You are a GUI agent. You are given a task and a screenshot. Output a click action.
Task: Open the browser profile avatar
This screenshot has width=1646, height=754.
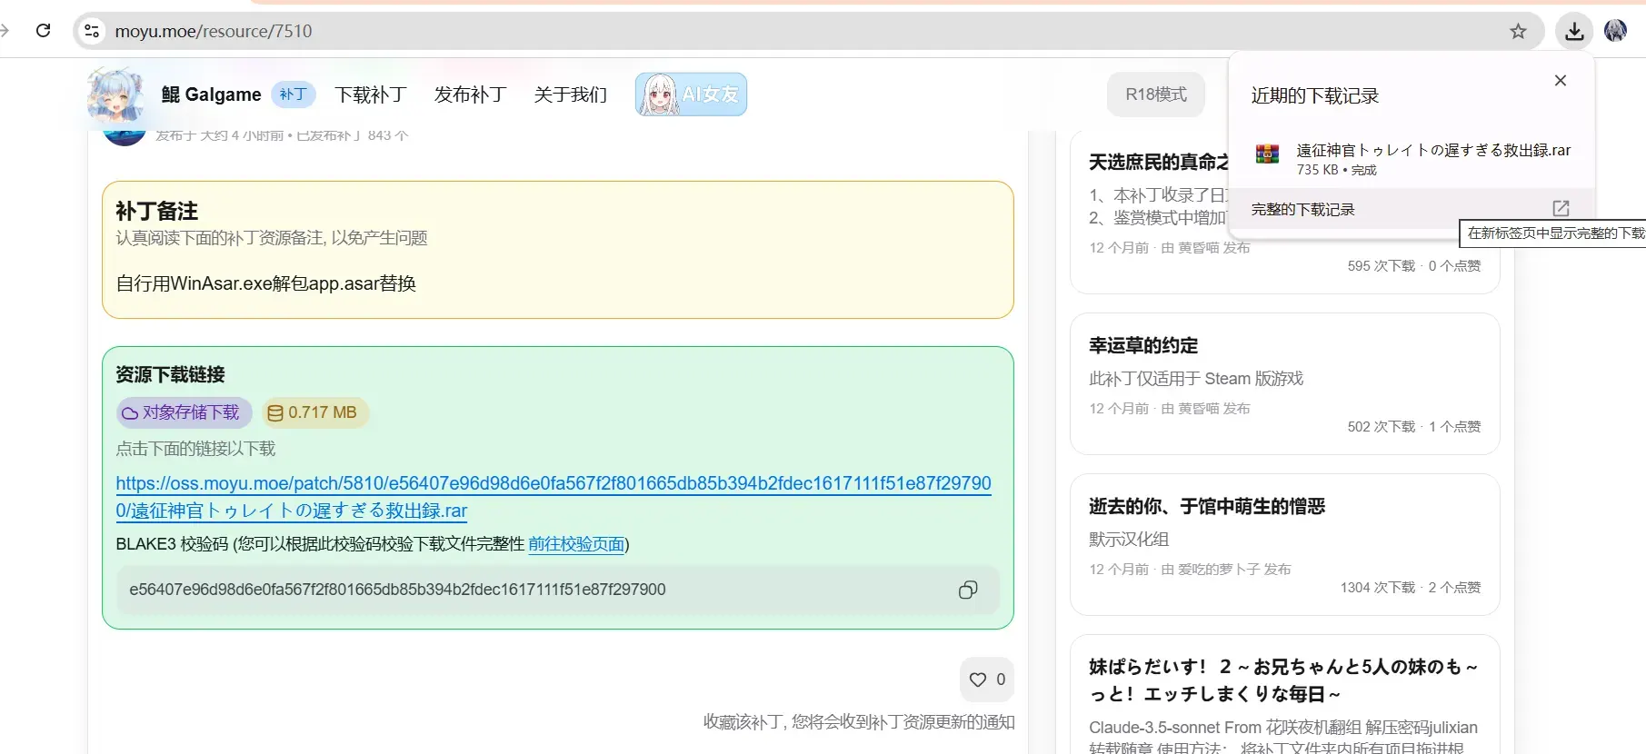click(x=1615, y=31)
